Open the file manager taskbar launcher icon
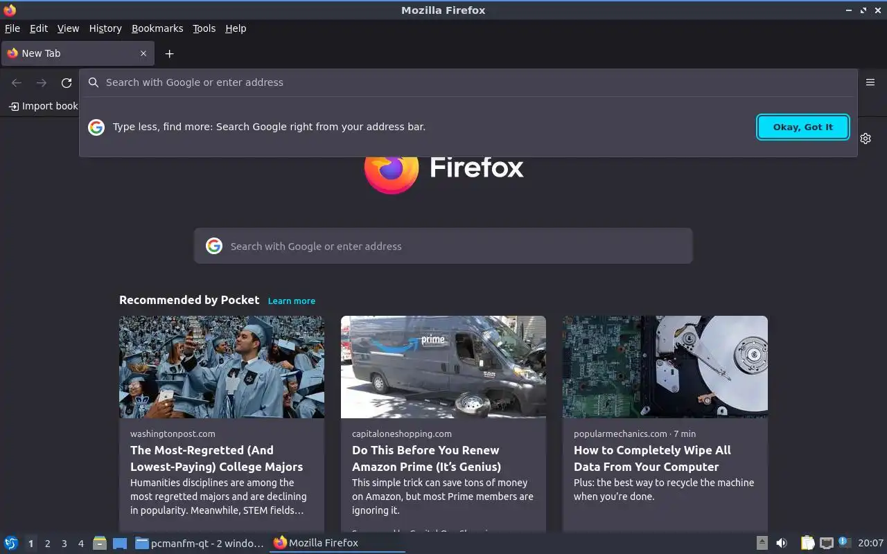887x554 pixels. (x=100, y=543)
